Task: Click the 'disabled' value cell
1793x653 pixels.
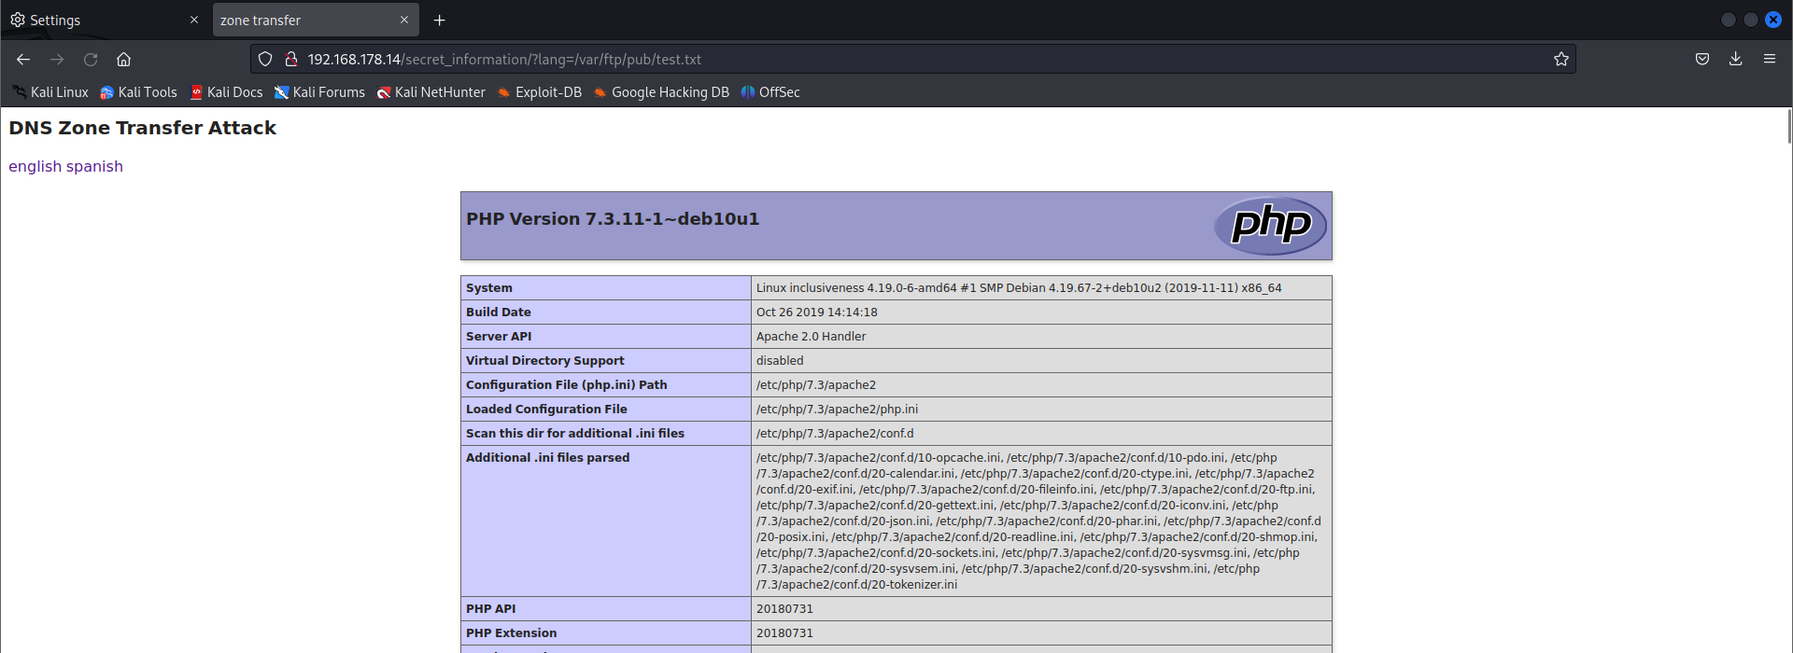Action: [1041, 361]
